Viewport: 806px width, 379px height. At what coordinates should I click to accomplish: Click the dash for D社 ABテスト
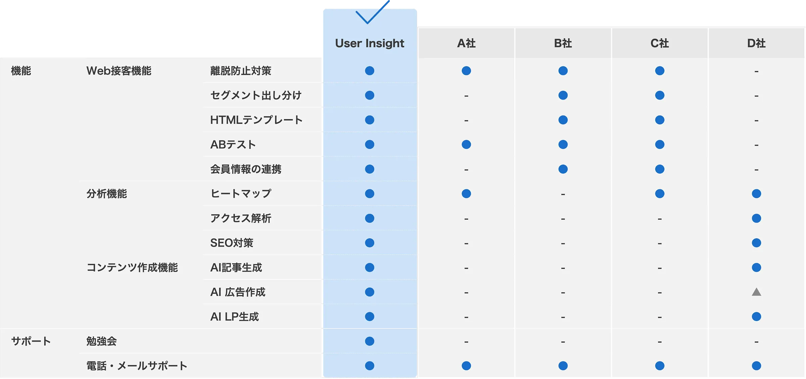[756, 145]
